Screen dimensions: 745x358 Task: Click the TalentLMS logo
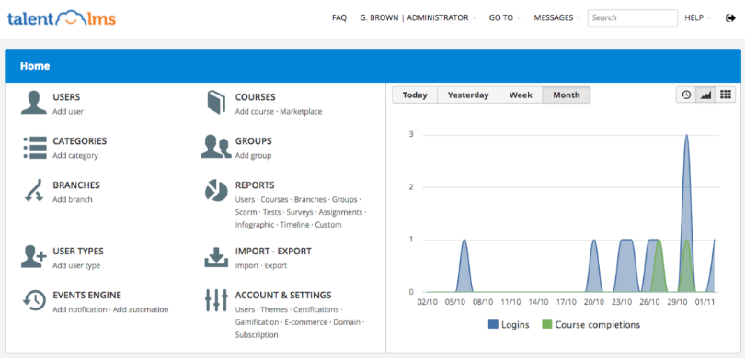click(62, 18)
